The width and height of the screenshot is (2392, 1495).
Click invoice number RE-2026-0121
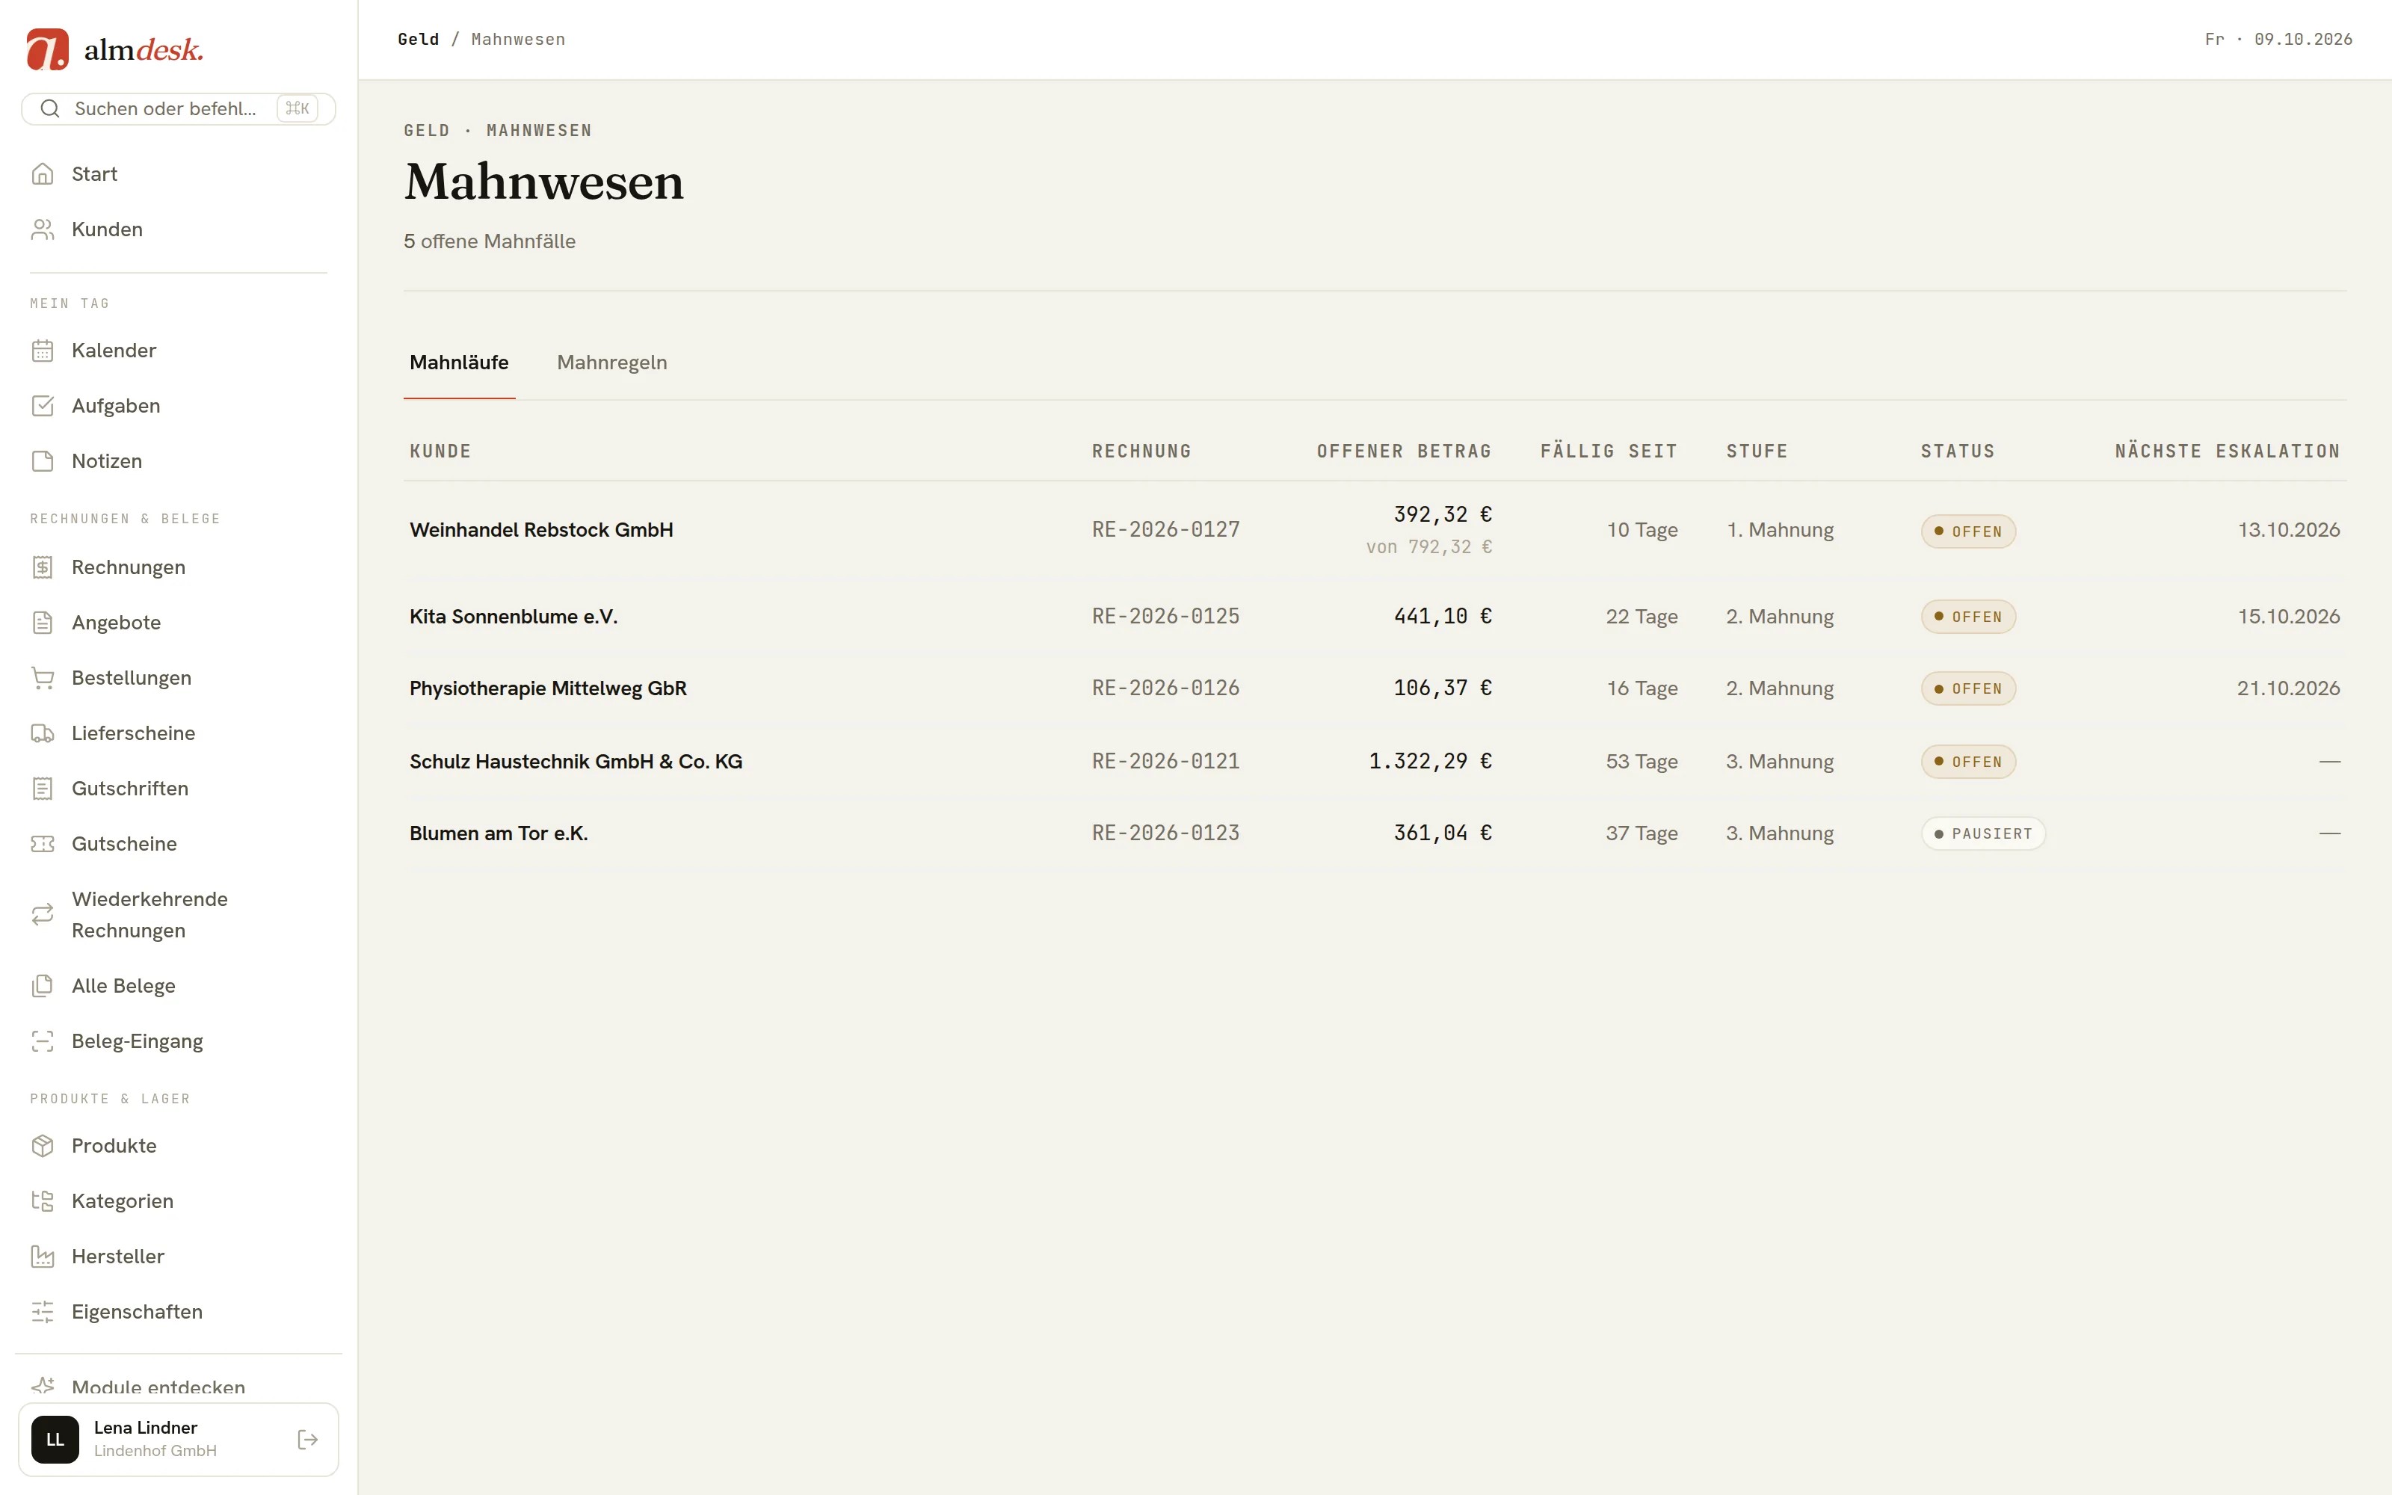coord(1165,762)
